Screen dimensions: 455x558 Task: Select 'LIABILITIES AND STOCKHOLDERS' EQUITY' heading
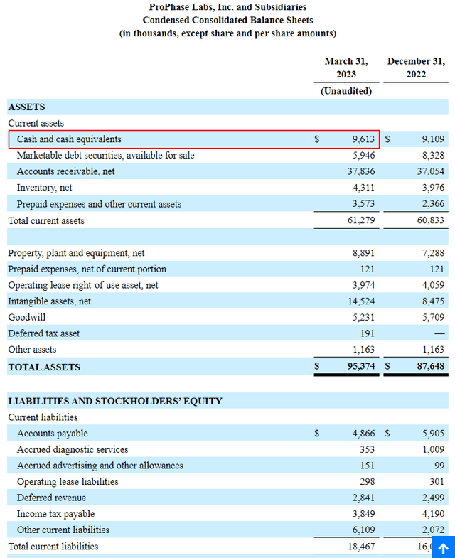(115, 402)
